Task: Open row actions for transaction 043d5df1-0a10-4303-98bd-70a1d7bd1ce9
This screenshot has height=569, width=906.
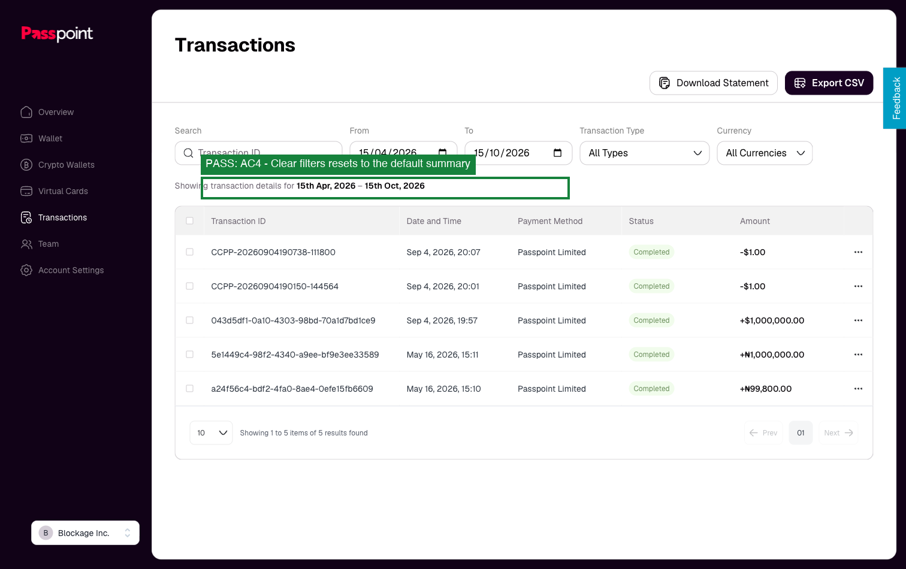Action: (x=858, y=320)
